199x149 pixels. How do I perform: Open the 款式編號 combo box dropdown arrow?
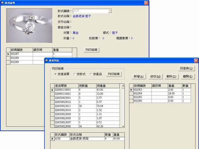coord(110,11)
